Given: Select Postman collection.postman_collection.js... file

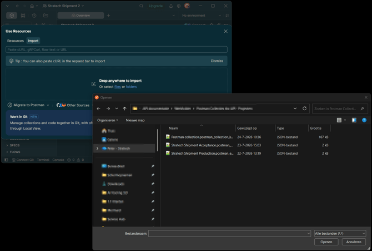Looking at the screenshot, I should (x=202, y=137).
